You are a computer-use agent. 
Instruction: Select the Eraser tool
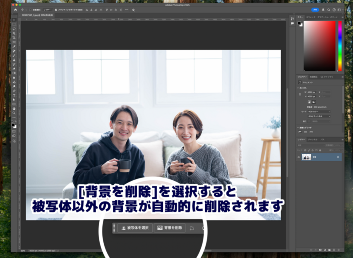click(x=14, y=69)
